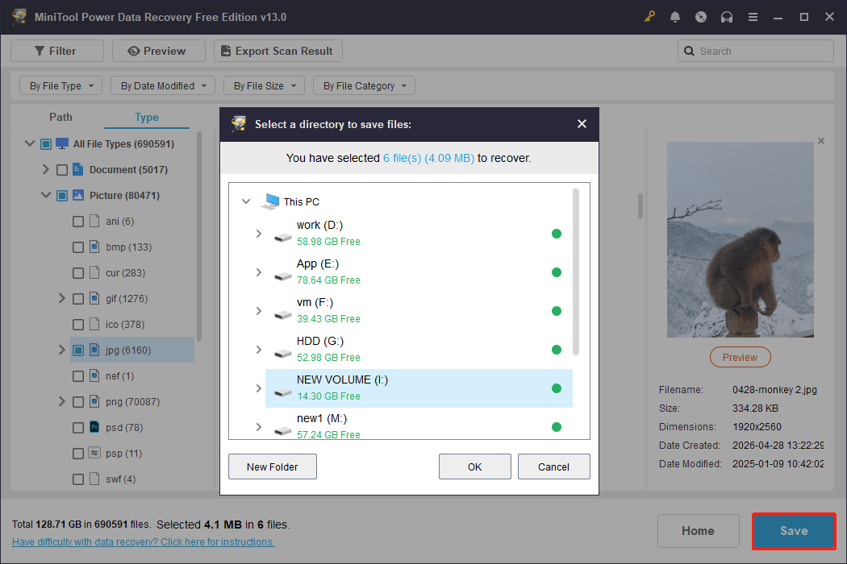Click the file type tree scrollbar
The image size is (847, 564).
199,236
